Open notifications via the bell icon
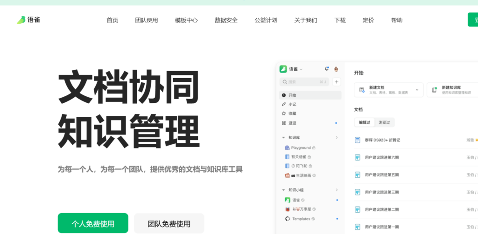The image size is (478, 234). pos(327,69)
